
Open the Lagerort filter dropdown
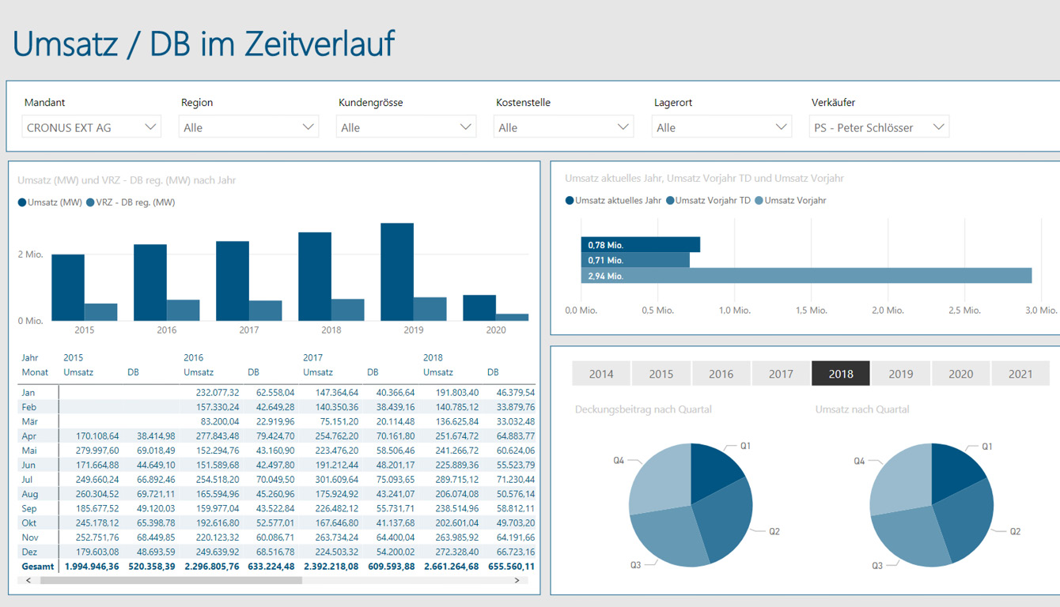(721, 127)
